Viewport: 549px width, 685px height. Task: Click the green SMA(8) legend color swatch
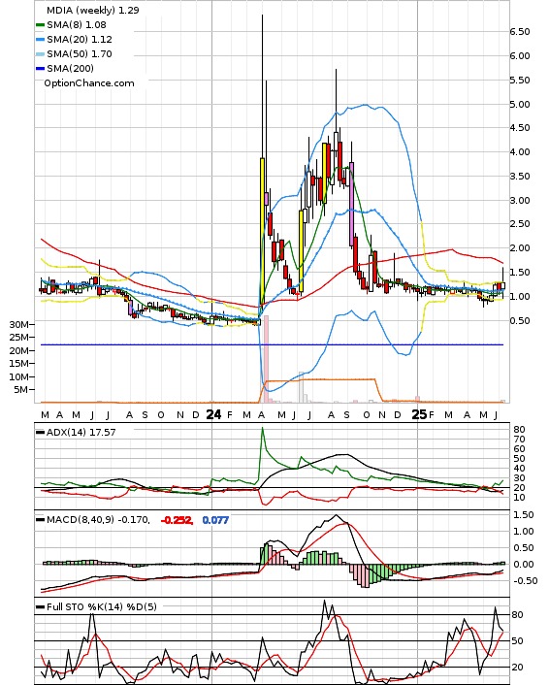coord(40,25)
